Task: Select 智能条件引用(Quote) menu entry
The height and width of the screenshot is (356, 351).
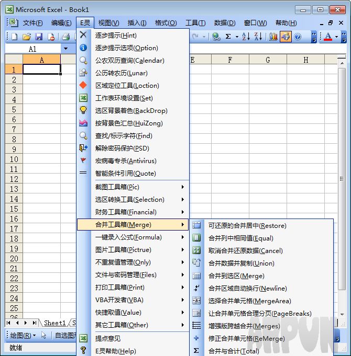Action: tap(133, 174)
